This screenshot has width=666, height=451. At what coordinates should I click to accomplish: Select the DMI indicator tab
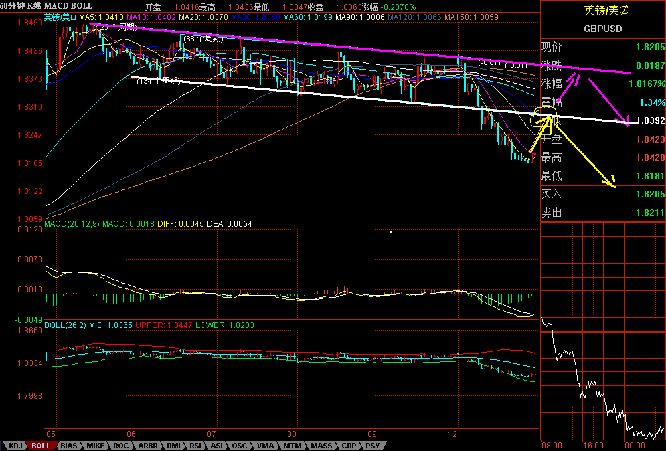point(173,445)
